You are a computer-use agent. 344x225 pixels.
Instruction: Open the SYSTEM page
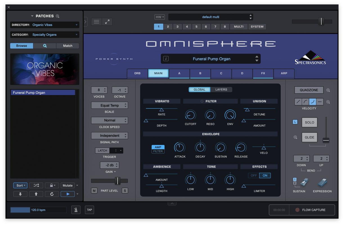257,27
